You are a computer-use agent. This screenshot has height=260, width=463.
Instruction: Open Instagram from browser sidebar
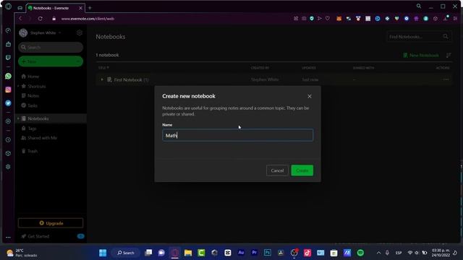8,90
